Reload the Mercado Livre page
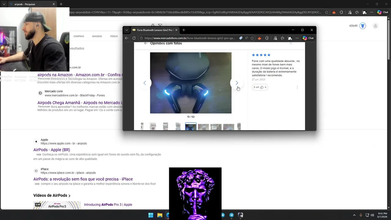The image size is (391, 220). coord(134,38)
